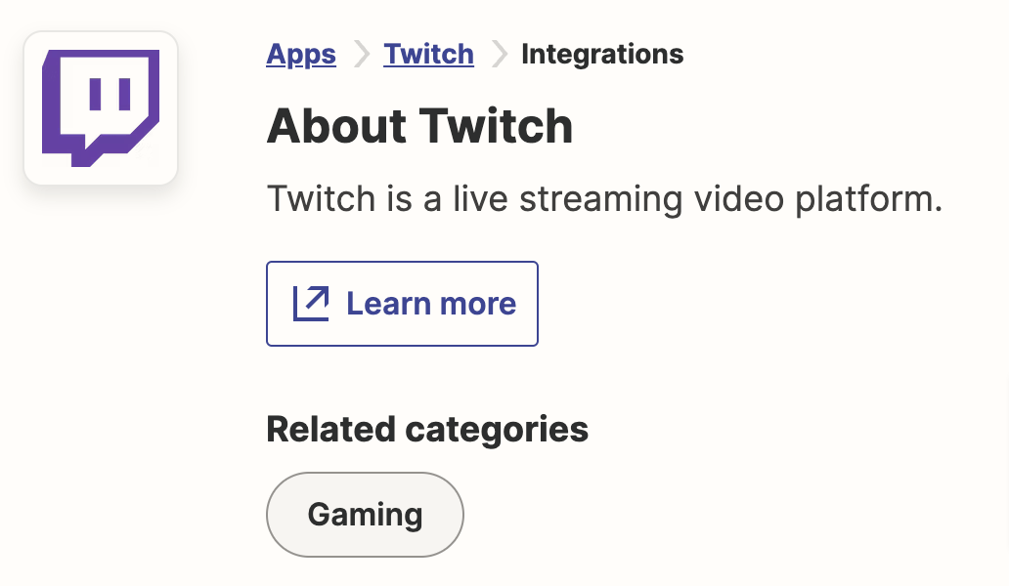Click the Learn more button
This screenshot has height=586, width=1009.
(x=402, y=303)
